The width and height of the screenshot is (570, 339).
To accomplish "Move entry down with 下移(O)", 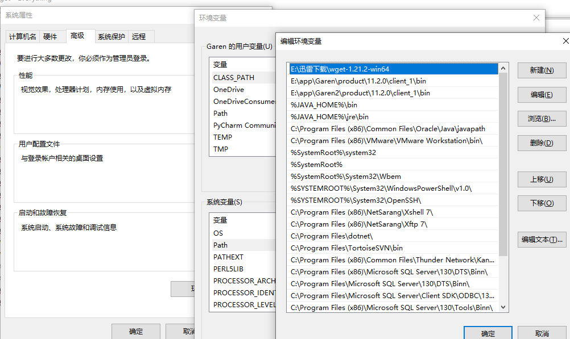I will tap(542, 203).
